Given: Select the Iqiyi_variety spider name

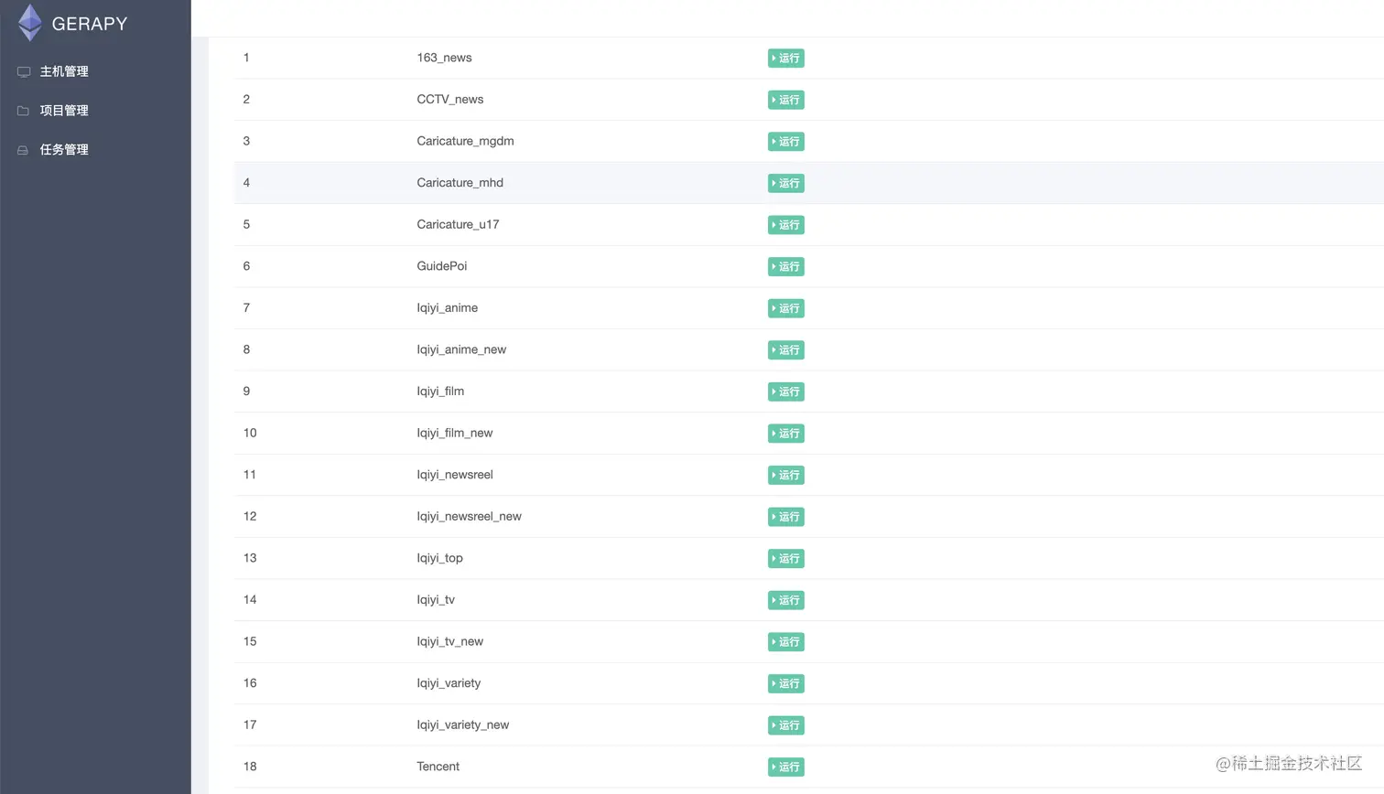Looking at the screenshot, I should click(x=449, y=683).
